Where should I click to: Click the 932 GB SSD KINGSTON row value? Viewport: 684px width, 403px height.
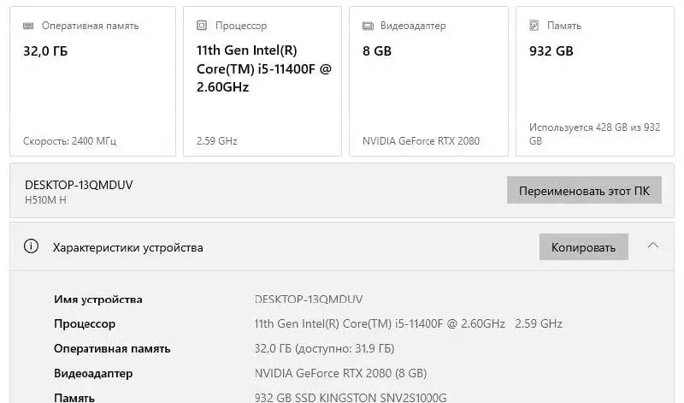tap(351, 397)
